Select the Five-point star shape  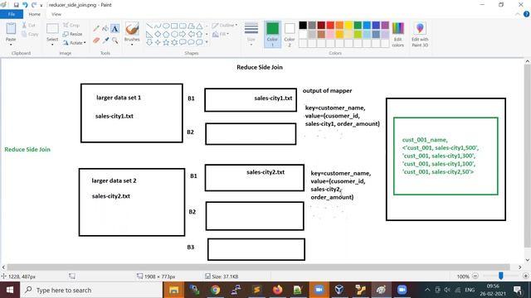(166, 42)
